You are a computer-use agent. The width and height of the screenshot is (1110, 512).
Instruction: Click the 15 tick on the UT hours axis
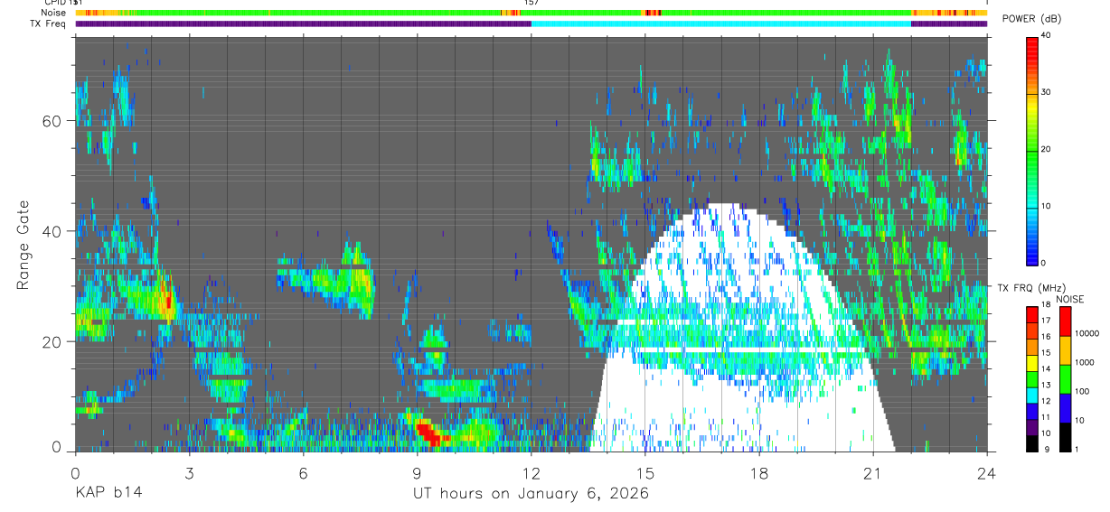point(645,472)
